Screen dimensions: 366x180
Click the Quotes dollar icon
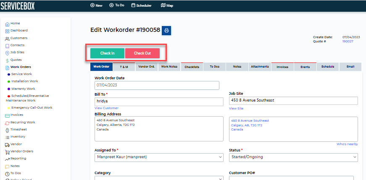click(7, 60)
